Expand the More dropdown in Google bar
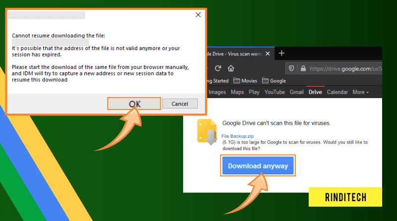 click(361, 92)
